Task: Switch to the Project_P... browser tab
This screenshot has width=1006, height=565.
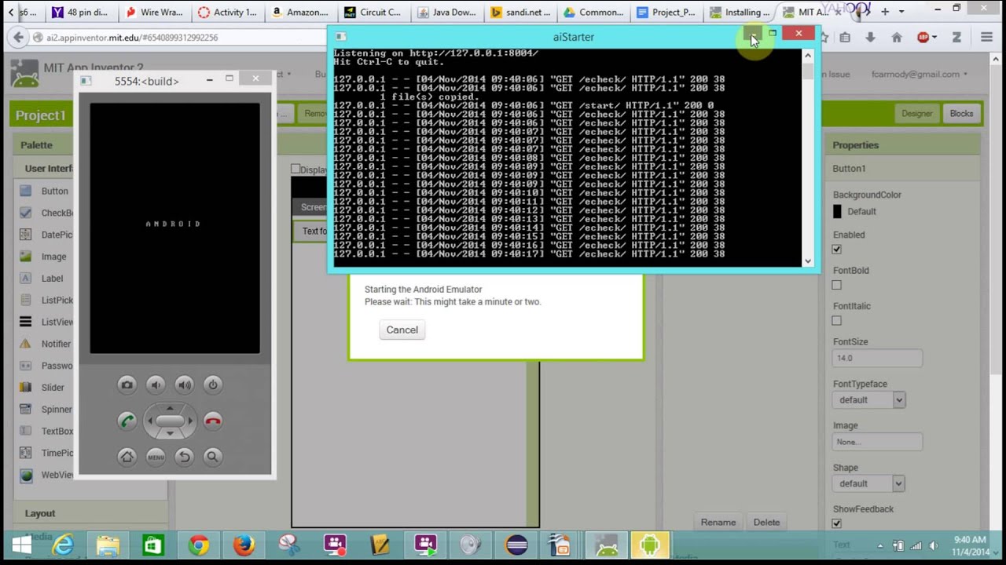Action: [x=666, y=12]
